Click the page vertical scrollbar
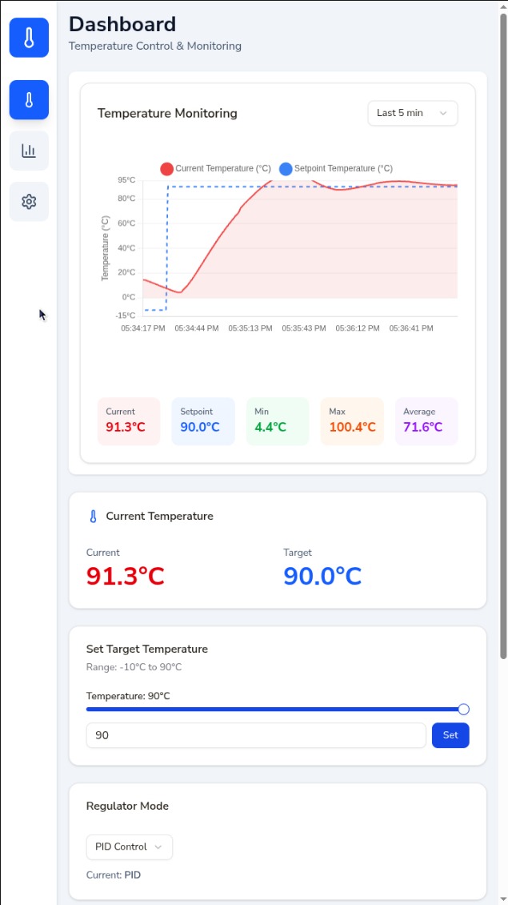The height and width of the screenshot is (905, 508). (x=503, y=336)
